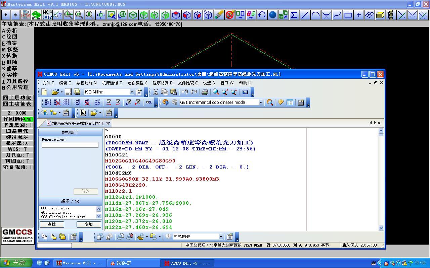The width and height of the screenshot is (430, 268).
Task: Click the Mastercam arc drawing icon
Action: 315,15
